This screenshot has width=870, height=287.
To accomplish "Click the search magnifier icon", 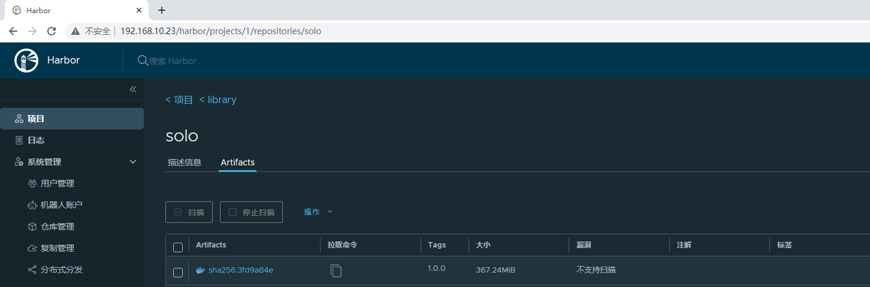I will click(x=143, y=61).
